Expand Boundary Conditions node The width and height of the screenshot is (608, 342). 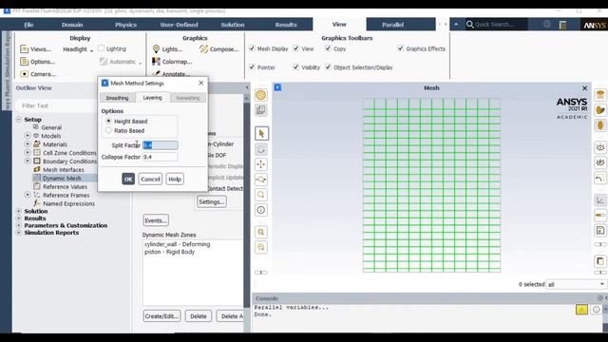click(x=28, y=161)
